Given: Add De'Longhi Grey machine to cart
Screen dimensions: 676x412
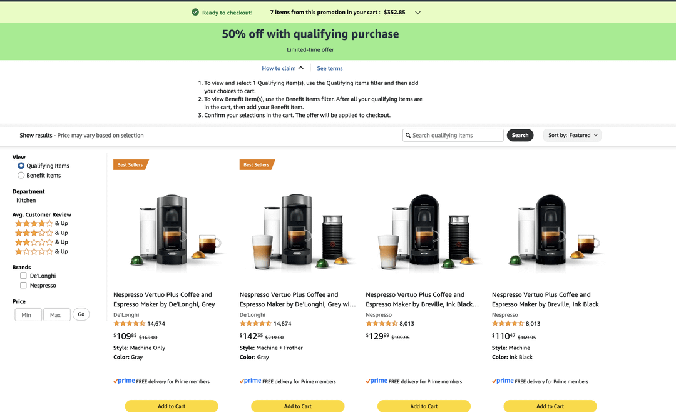Looking at the screenshot, I should click(172, 406).
